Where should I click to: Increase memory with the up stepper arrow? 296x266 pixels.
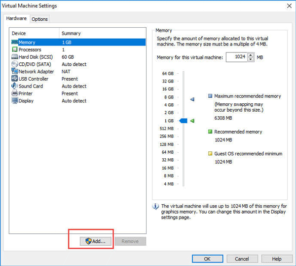pyautogui.click(x=251, y=55)
